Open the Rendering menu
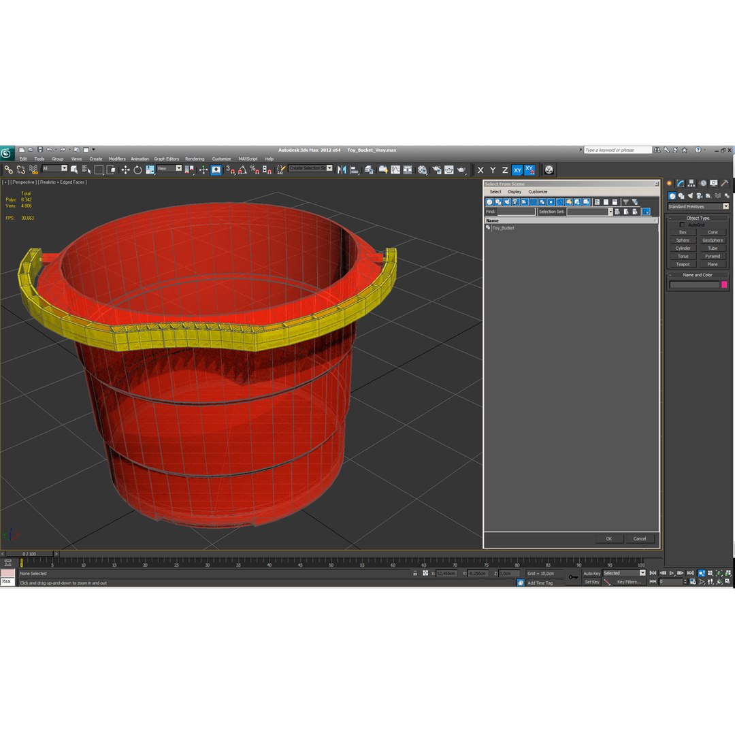Screen dimensions: 735x735 pyautogui.click(x=195, y=159)
